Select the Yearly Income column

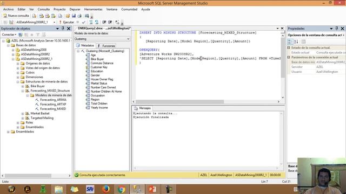[99, 108]
